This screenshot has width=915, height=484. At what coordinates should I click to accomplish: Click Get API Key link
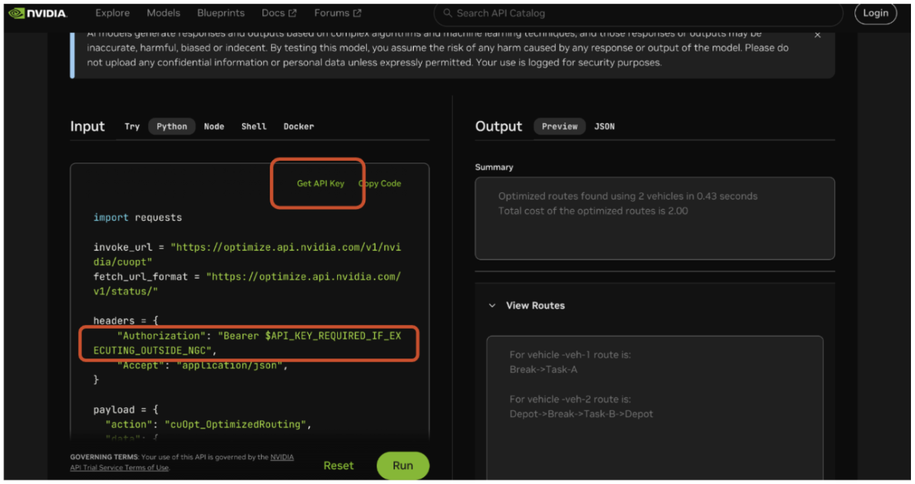coord(320,184)
